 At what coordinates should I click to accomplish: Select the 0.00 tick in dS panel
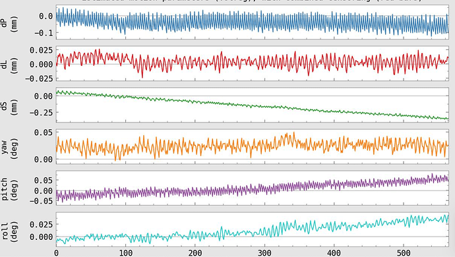click(x=44, y=96)
